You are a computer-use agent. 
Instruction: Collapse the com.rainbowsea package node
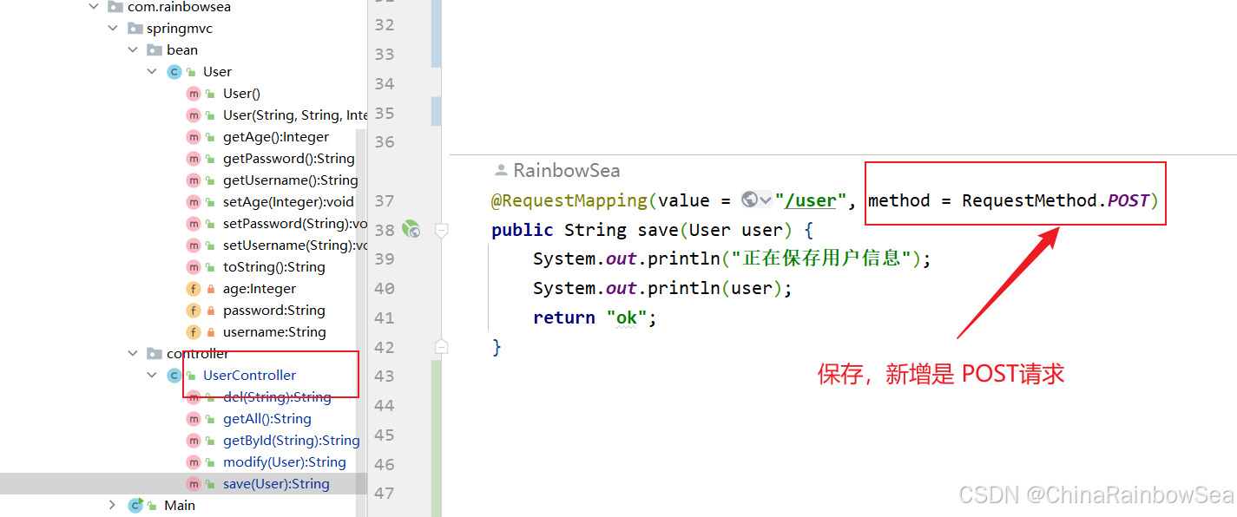point(93,7)
